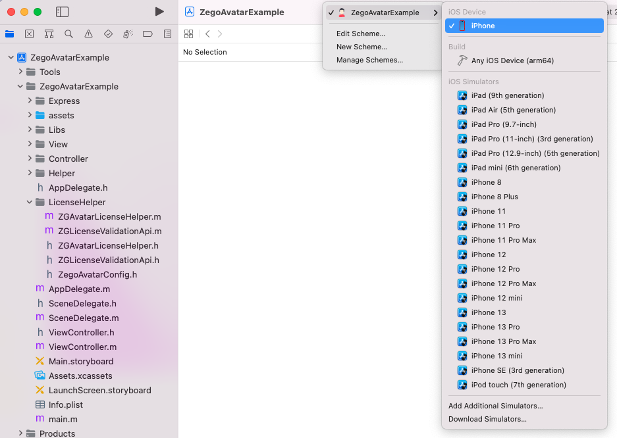
Task: Expand the assets folder
Action: click(x=30, y=115)
